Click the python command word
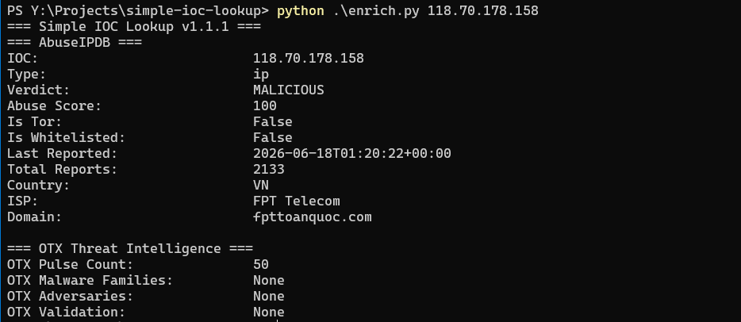This screenshot has width=741, height=322. [x=301, y=11]
